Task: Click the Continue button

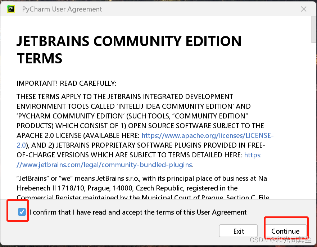Action: (285, 231)
